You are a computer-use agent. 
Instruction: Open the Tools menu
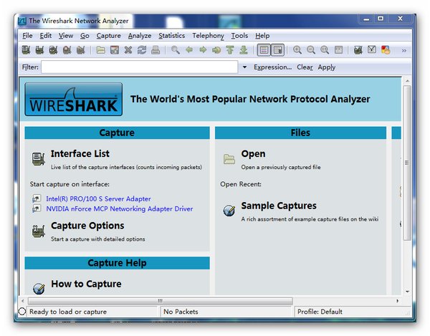coord(239,36)
